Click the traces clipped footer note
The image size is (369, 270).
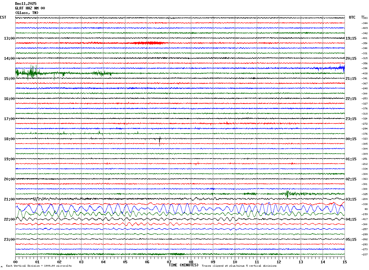click(239, 266)
